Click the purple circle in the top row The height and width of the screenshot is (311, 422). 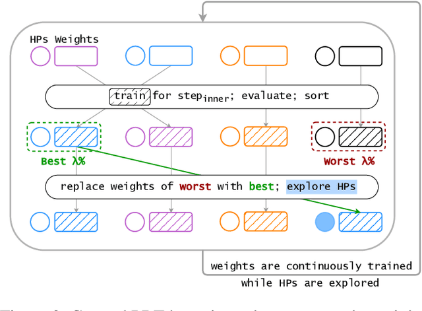click(x=41, y=56)
